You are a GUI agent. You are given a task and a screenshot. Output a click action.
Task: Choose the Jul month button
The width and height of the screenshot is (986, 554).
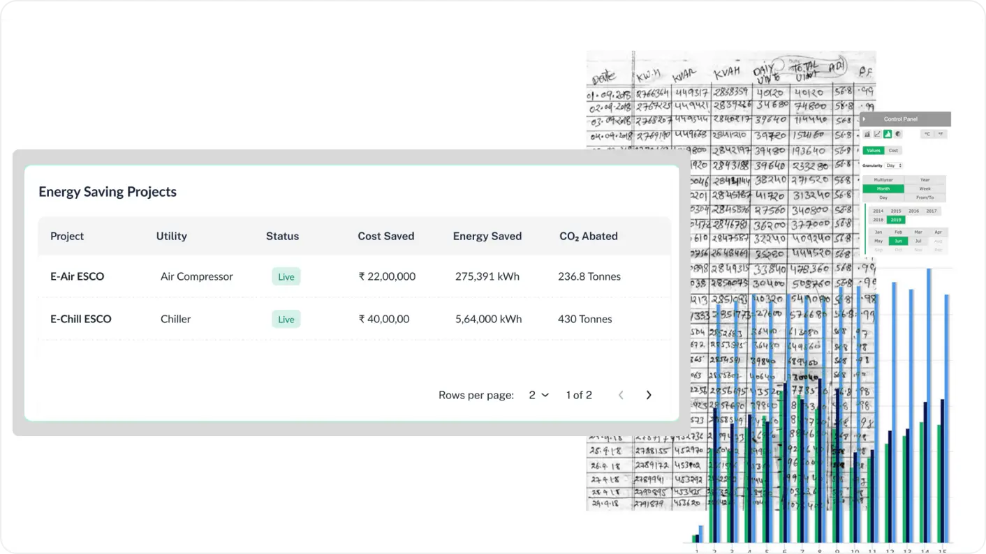(x=918, y=241)
